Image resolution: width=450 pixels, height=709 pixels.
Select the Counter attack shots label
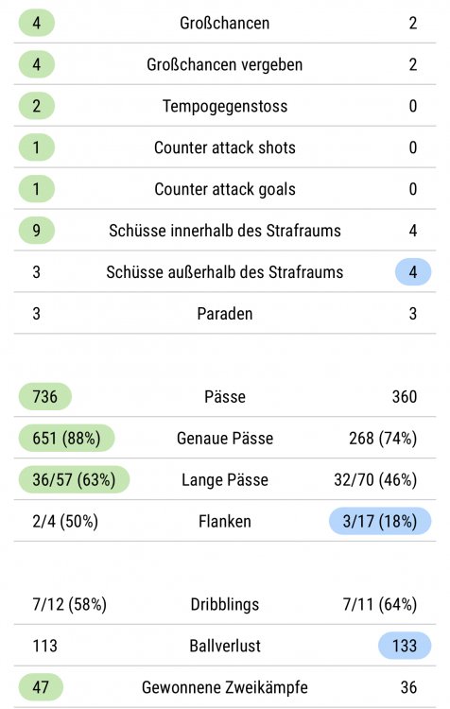(225, 147)
